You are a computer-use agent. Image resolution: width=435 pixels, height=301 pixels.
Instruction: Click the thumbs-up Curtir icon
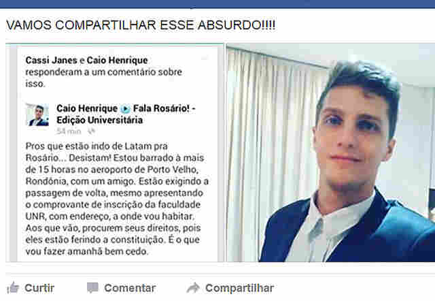[13, 288]
